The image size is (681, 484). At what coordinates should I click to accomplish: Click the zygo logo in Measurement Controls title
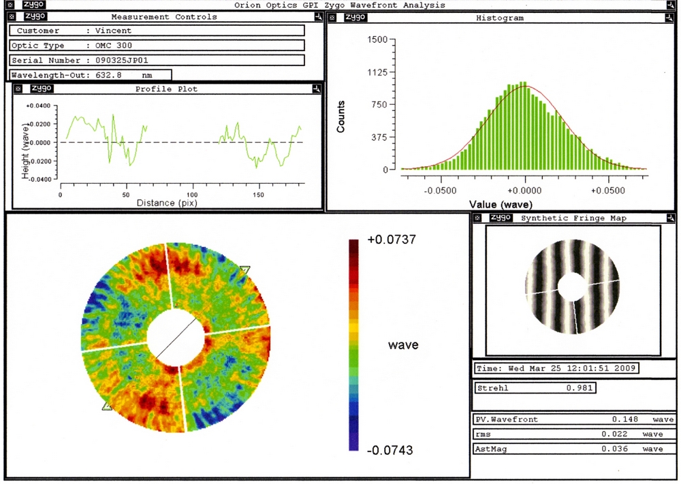coord(35,16)
